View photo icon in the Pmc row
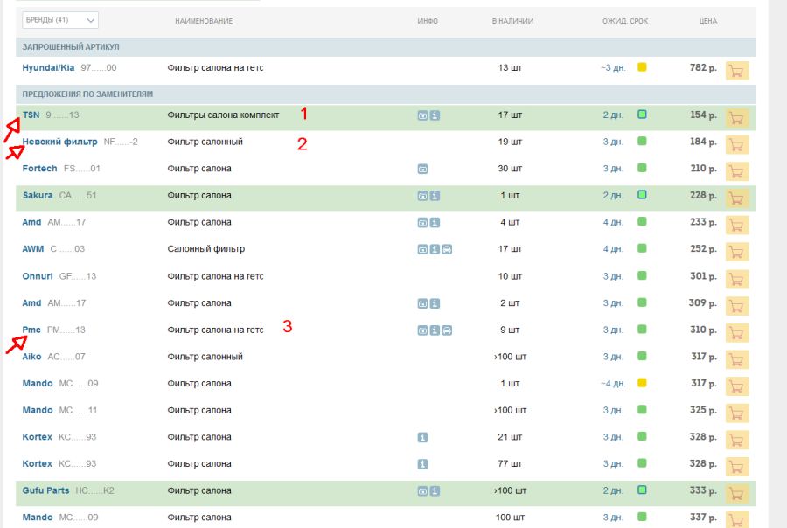Image resolution: width=787 pixels, height=528 pixels. pyautogui.click(x=422, y=330)
